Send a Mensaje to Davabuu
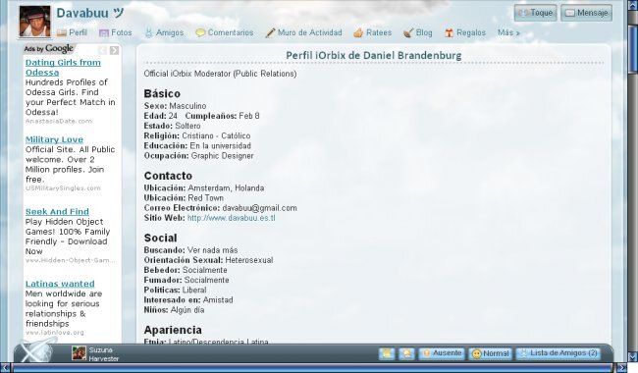638x373 pixels. pyautogui.click(x=586, y=13)
